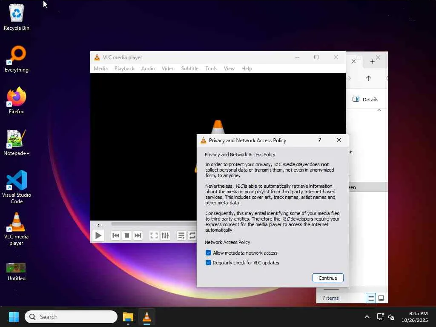
Task: Open the Subtitle menu in VLC
Action: point(190,69)
